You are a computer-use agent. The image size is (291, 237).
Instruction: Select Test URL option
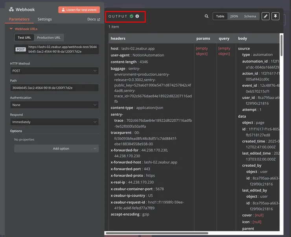24,38
